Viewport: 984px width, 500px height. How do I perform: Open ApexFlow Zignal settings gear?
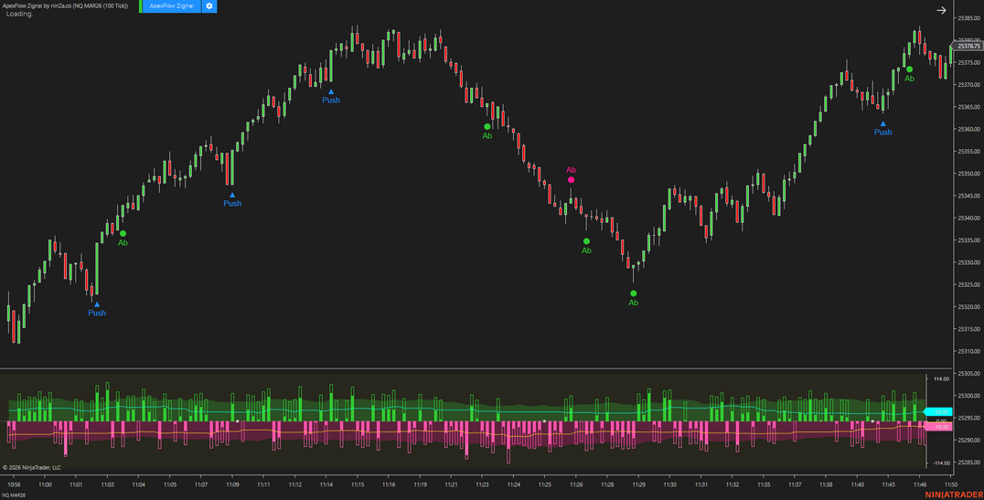209,6
